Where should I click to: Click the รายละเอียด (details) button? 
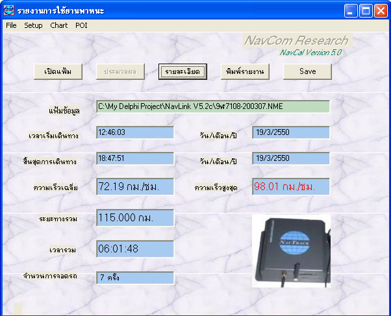click(183, 72)
